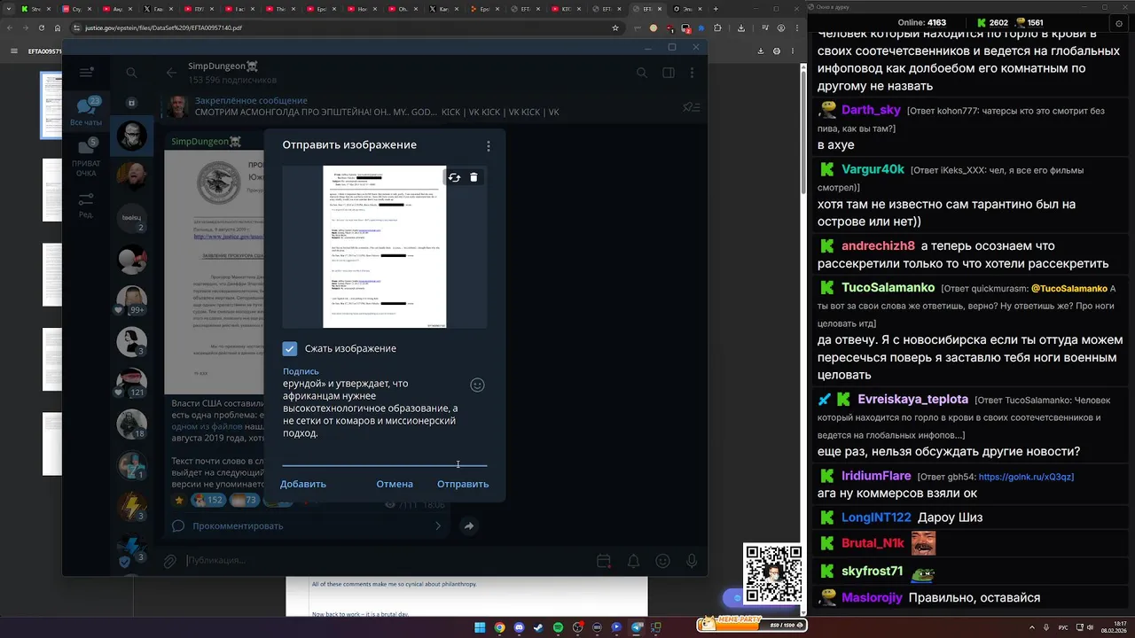Open the PDF viewer more actions menu
Image resolution: width=1135 pixels, height=638 pixels.
click(x=793, y=51)
